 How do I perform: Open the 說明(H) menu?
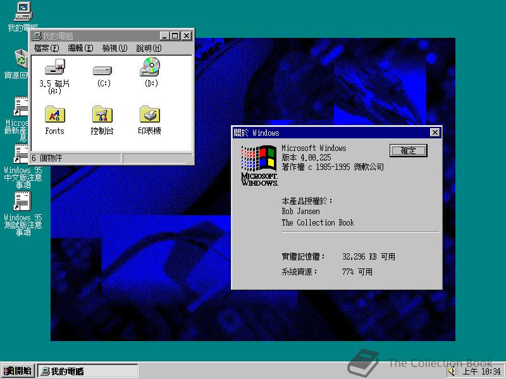(149, 49)
